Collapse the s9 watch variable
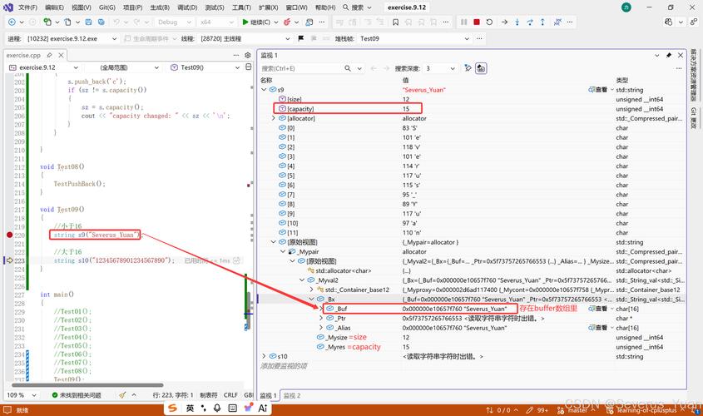Screen dimensions: 703x416 pos(264,90)
